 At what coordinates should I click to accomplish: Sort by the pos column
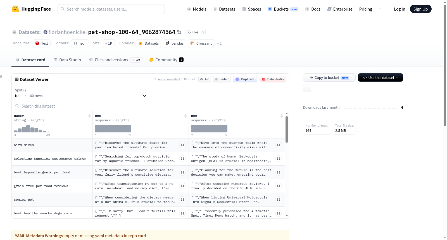186,116
